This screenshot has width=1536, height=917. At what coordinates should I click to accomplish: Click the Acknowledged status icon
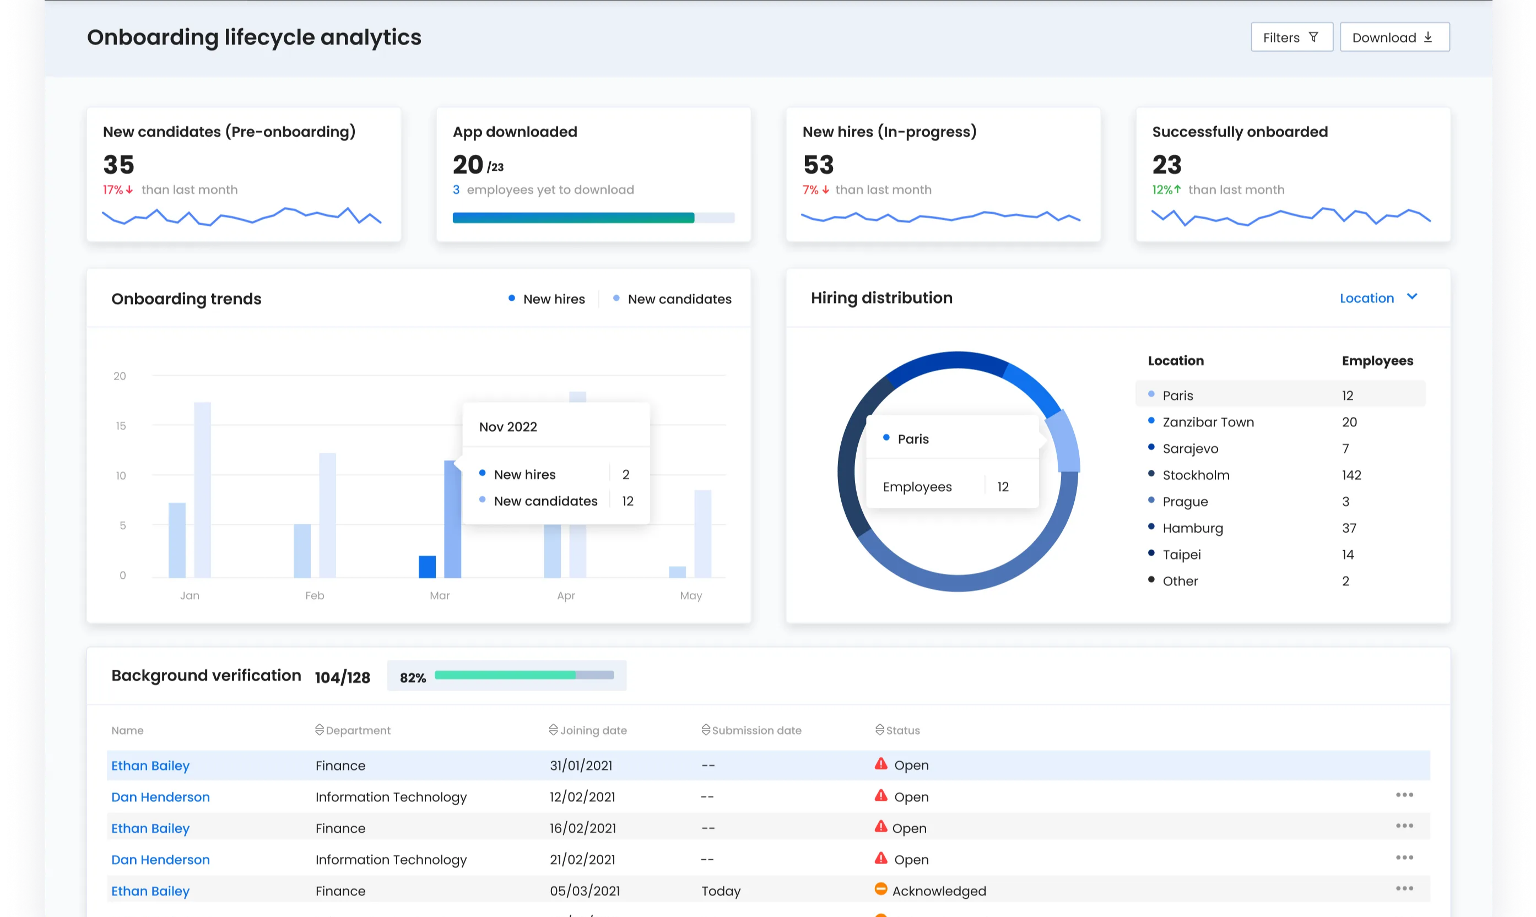[881, 889]
